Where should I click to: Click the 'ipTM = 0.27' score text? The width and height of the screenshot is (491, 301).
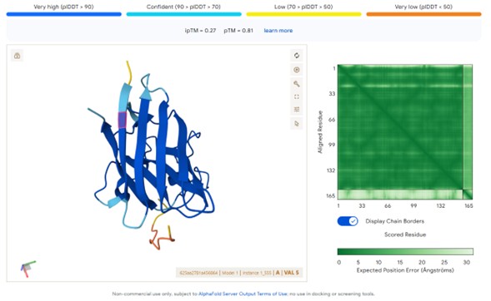point(200,31)
